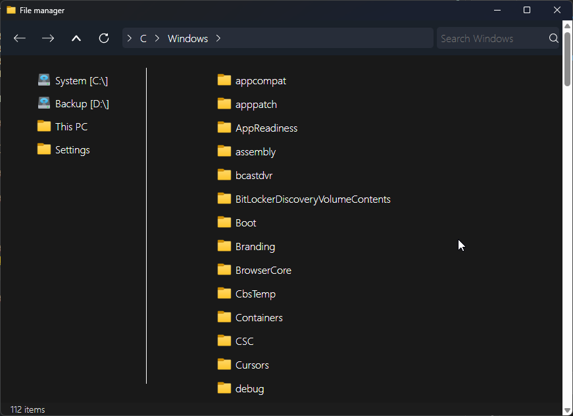Image resolution: width=573 pixels, height=416 pixels.
Task: Click the bcastdvr folder icon
Action: [x=224, y=174]
